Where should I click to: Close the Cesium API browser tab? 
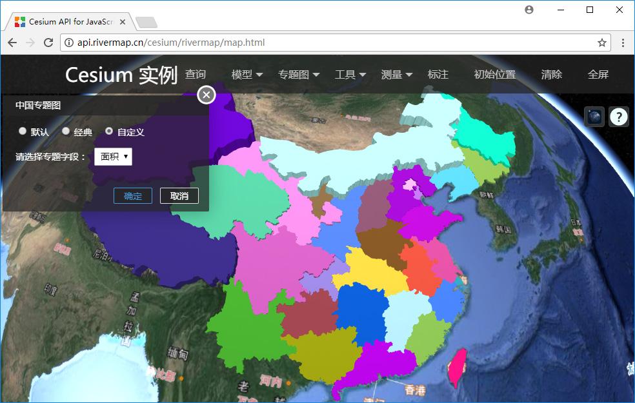(x=123, y=22)
